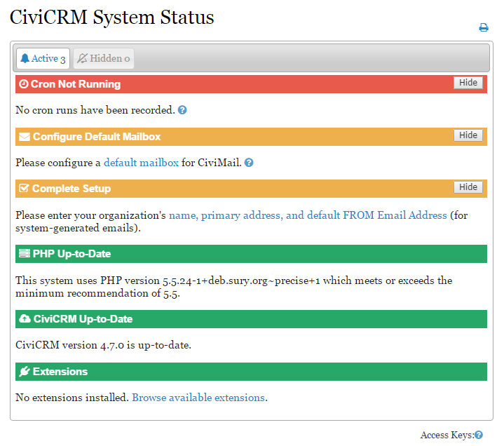Follow Browse available extensions link

(198, 398)
